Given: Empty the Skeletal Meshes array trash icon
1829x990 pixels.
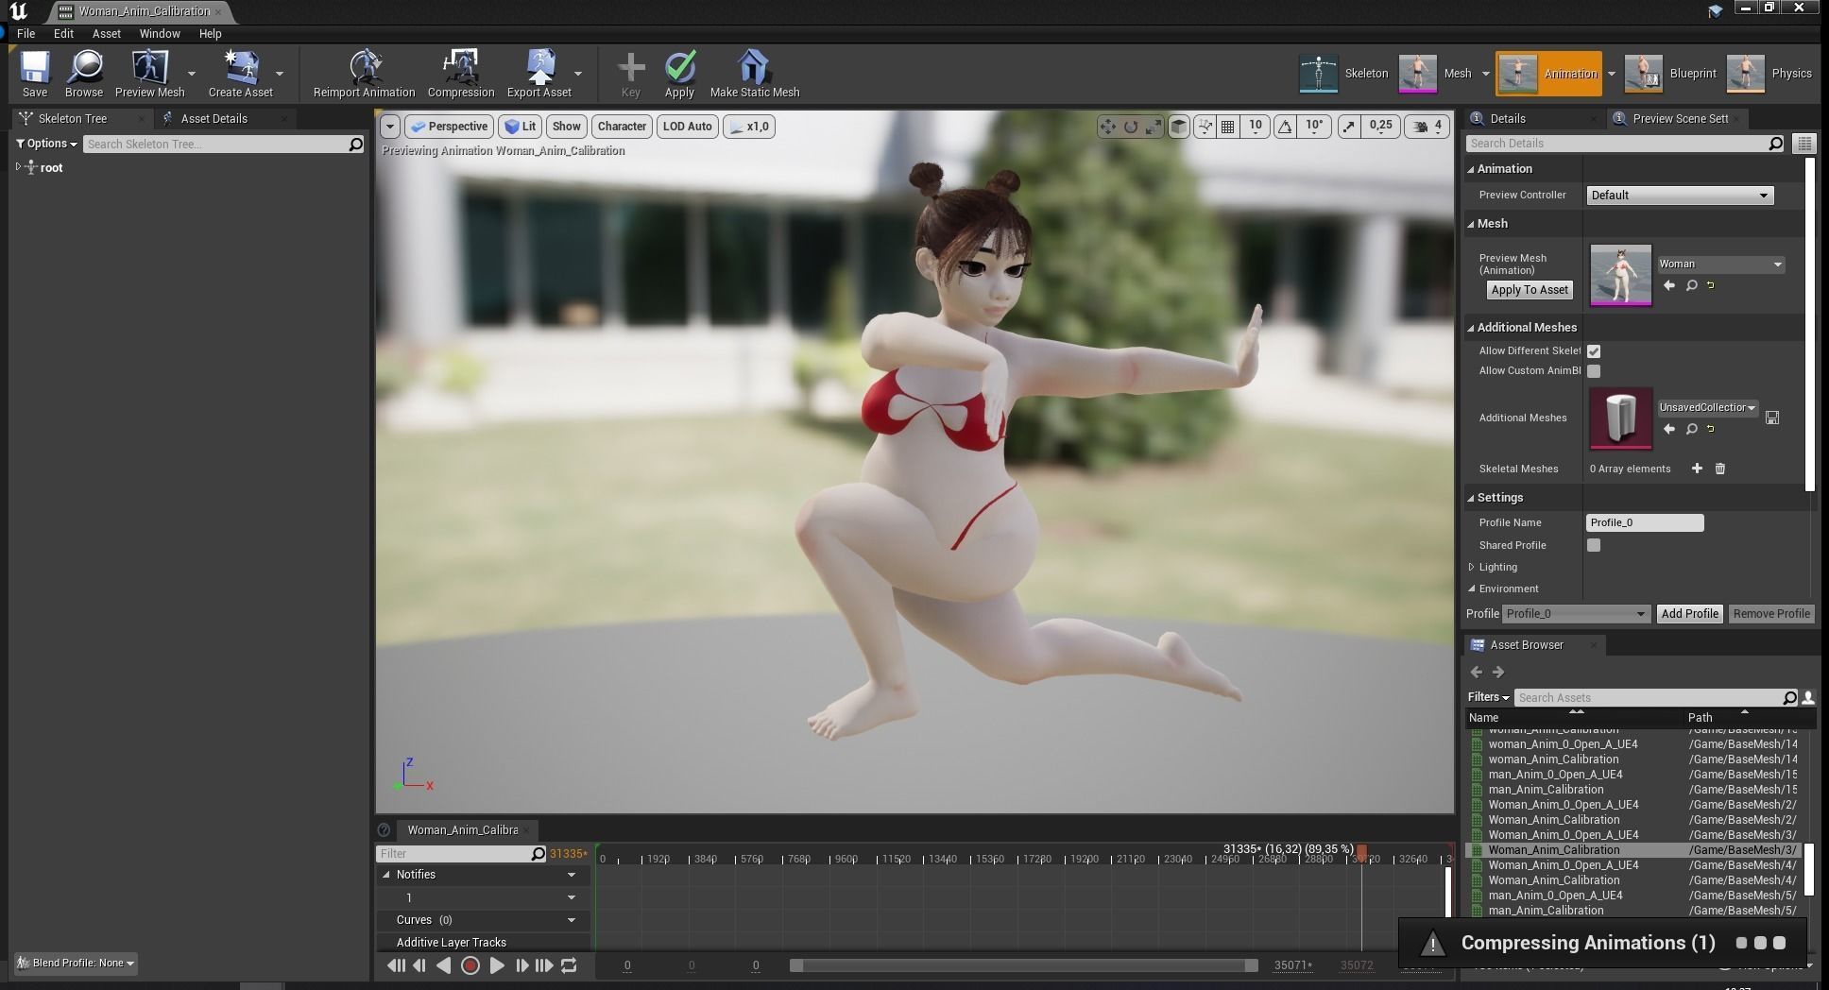Looking at the screenshot, I should point(1720,469).
